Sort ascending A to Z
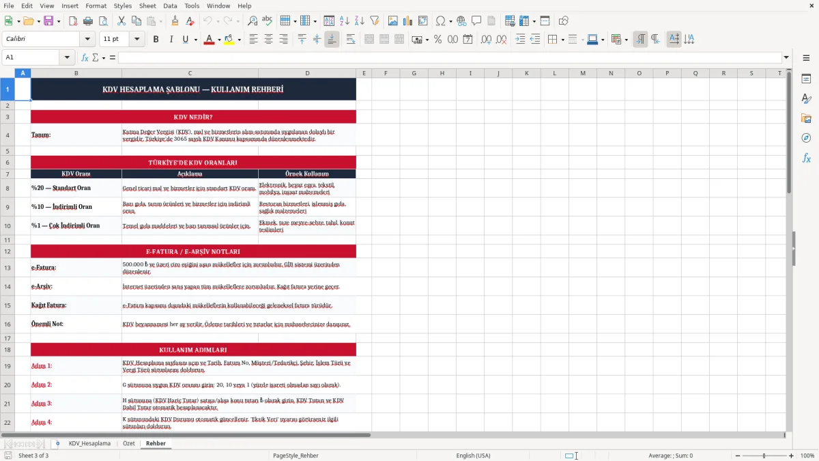 [345, 21]
